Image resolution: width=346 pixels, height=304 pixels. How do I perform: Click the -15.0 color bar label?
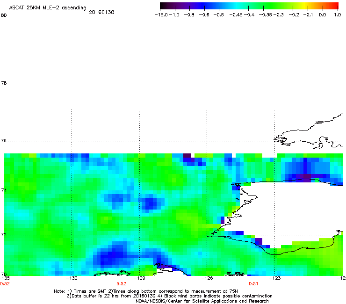pos(161,15)
